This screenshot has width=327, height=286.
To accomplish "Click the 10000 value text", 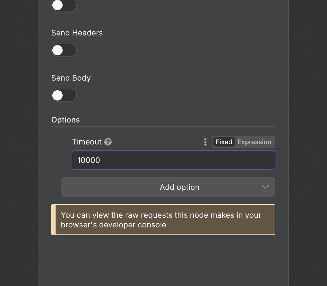I will (x=89, y=160).
